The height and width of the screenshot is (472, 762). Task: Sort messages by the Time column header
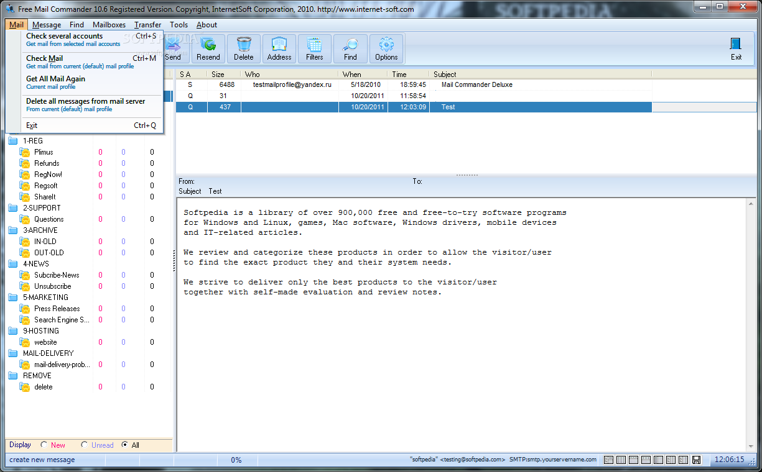409,75
